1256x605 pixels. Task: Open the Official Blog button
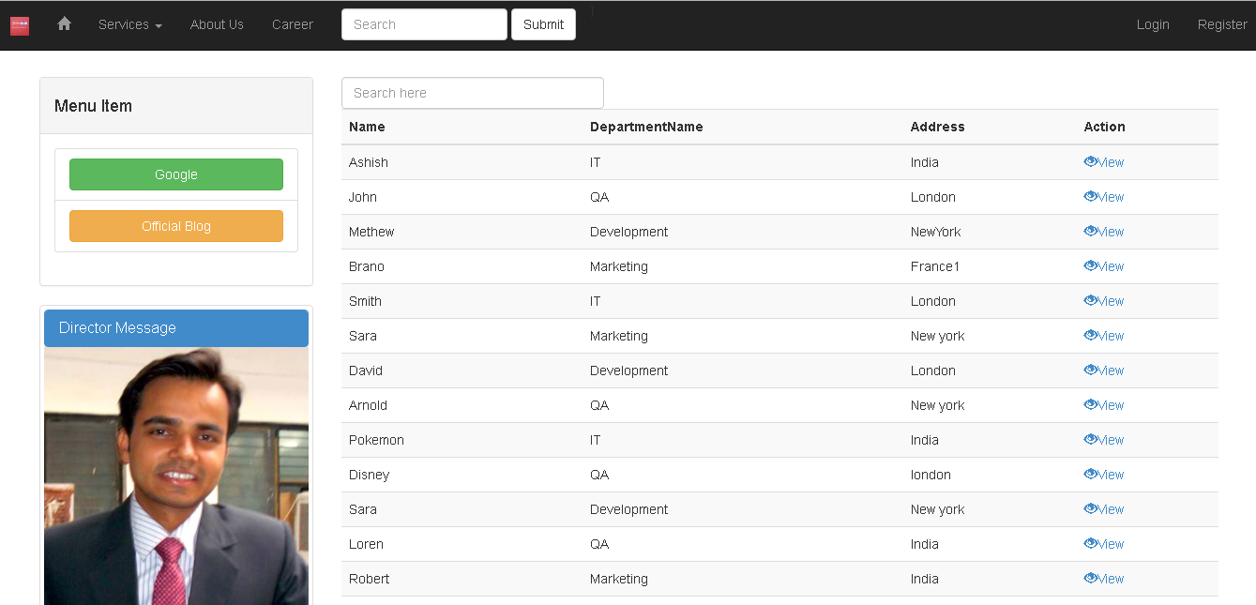click(x=176, y=226)
